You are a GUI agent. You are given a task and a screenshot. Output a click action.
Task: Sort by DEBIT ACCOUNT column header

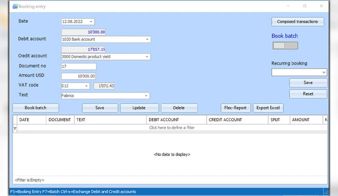(x=176, y=120)
